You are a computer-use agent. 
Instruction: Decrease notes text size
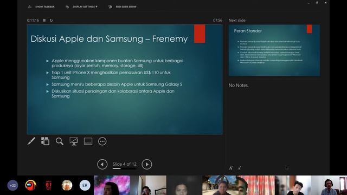[239, 168]
